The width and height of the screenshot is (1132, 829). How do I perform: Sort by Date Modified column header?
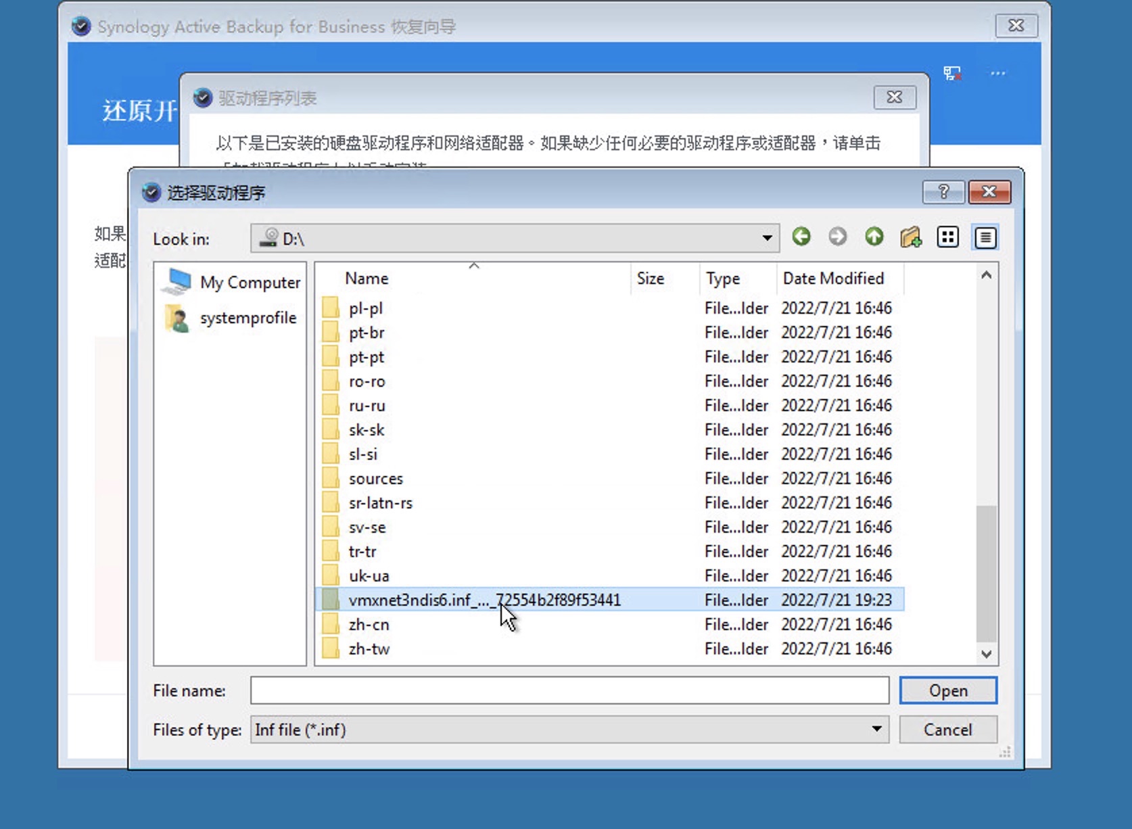click(x=841, y=279)
